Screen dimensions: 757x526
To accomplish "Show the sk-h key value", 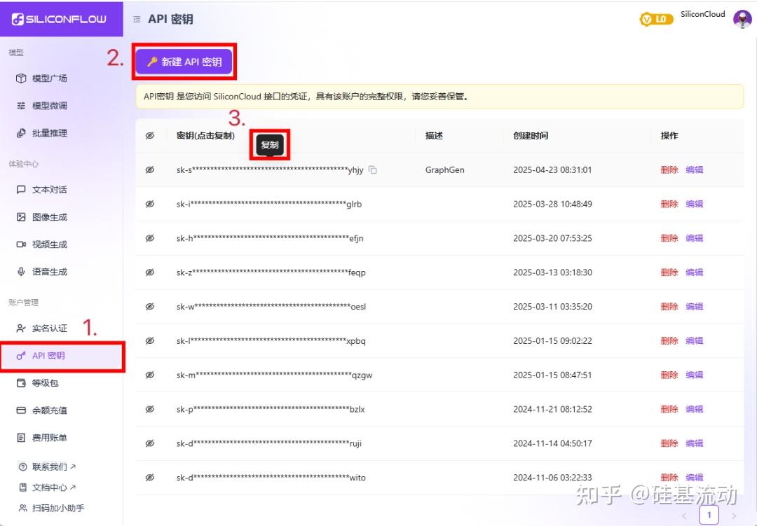I will 150,237.
